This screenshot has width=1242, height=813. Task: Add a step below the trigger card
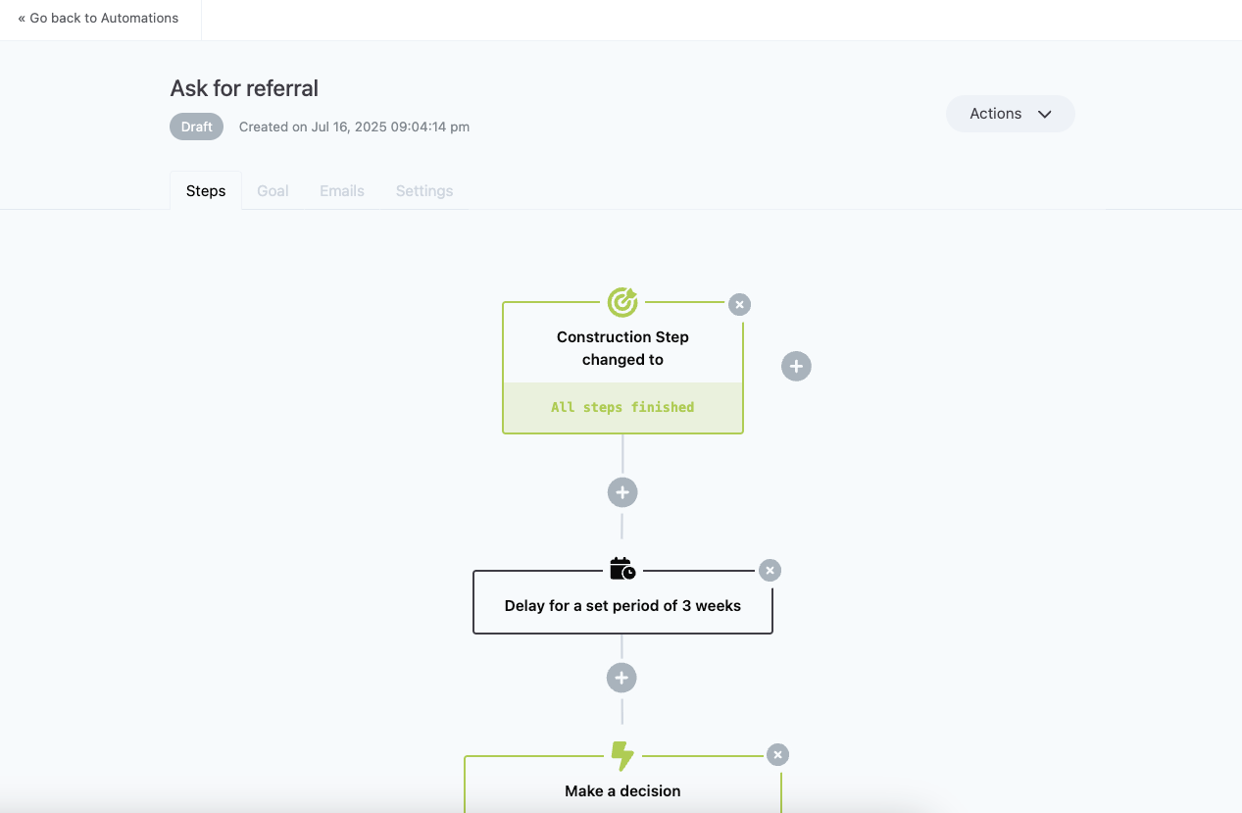622,492
